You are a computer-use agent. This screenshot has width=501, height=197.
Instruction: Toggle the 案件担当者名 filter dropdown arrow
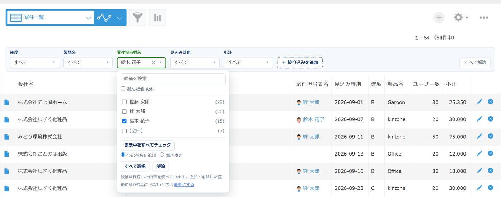tap(161, 63)
